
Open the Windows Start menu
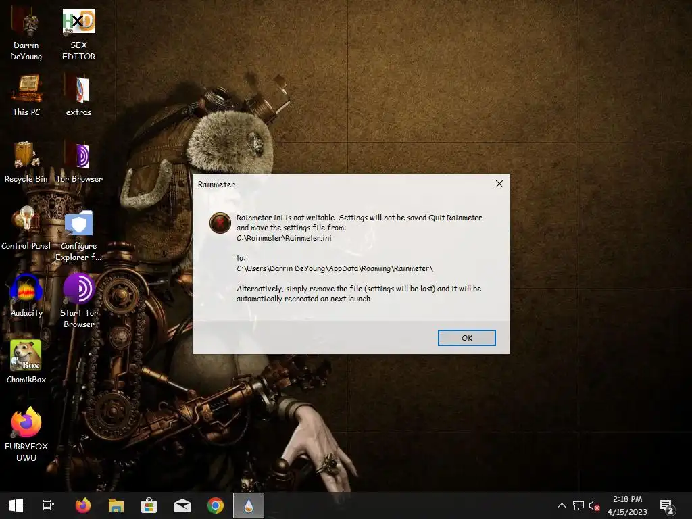[16, 505]
